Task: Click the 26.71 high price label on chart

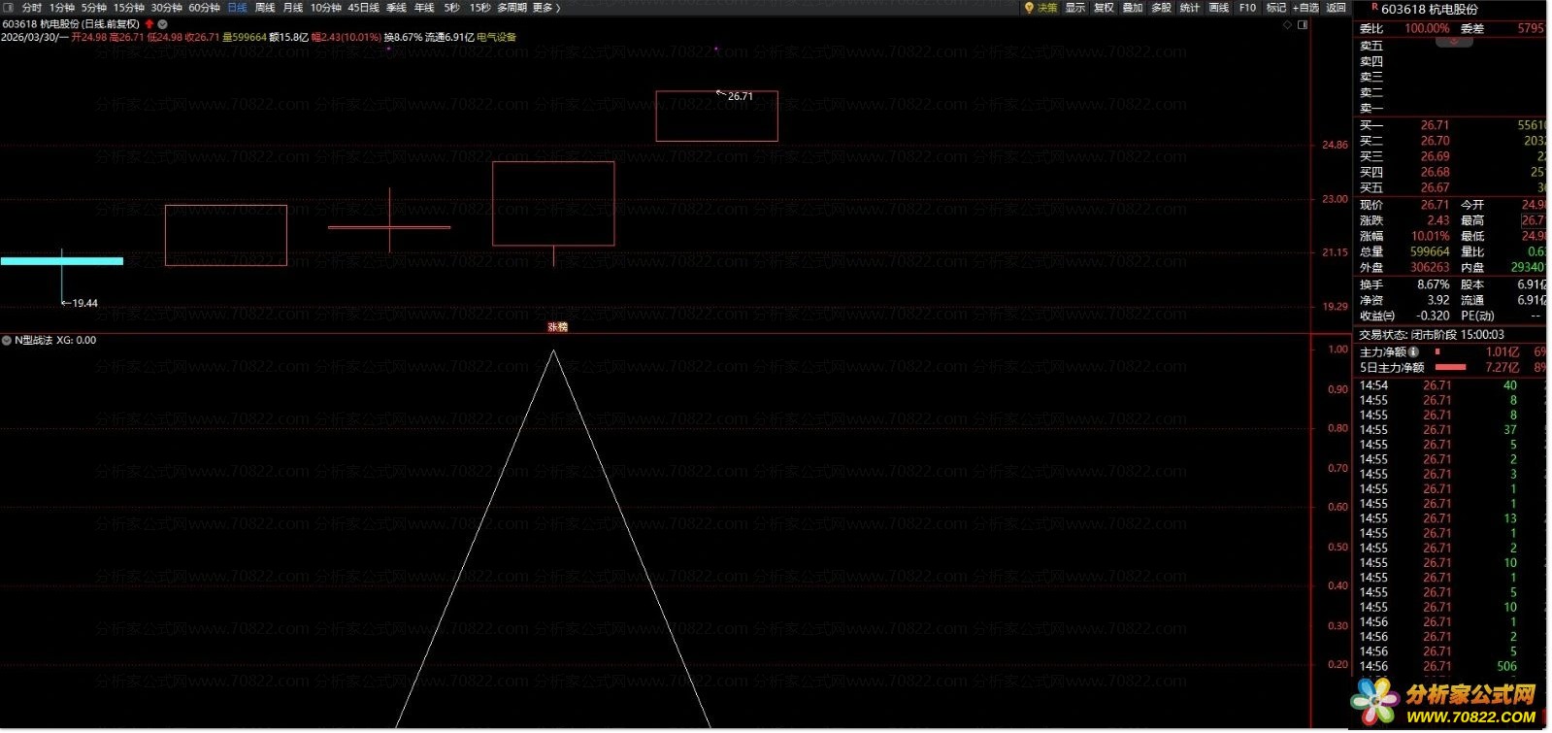Action: pyautogui.click(x=741, y=96)
